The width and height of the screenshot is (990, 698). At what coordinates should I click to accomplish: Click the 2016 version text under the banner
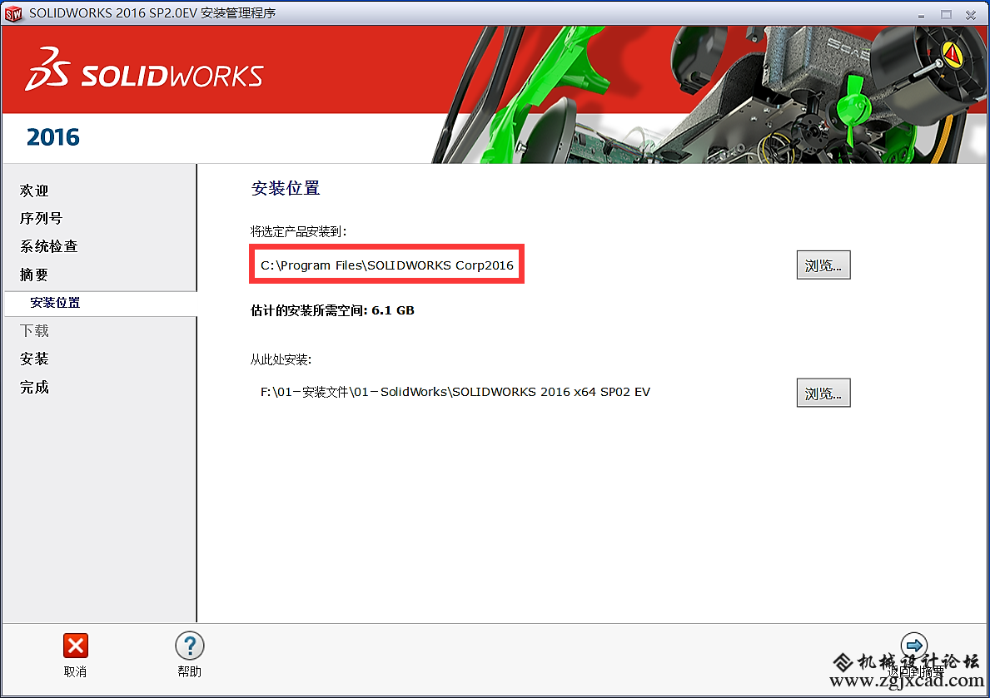53,137
